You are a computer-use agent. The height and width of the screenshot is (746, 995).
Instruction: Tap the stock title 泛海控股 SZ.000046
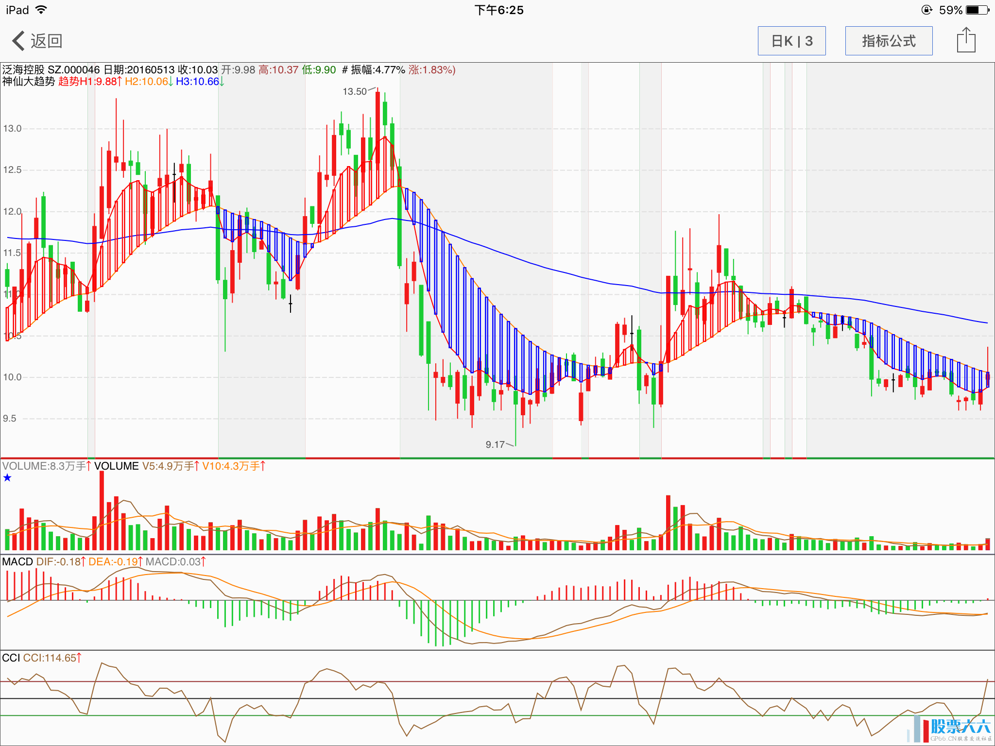click(x=51, y=70)
